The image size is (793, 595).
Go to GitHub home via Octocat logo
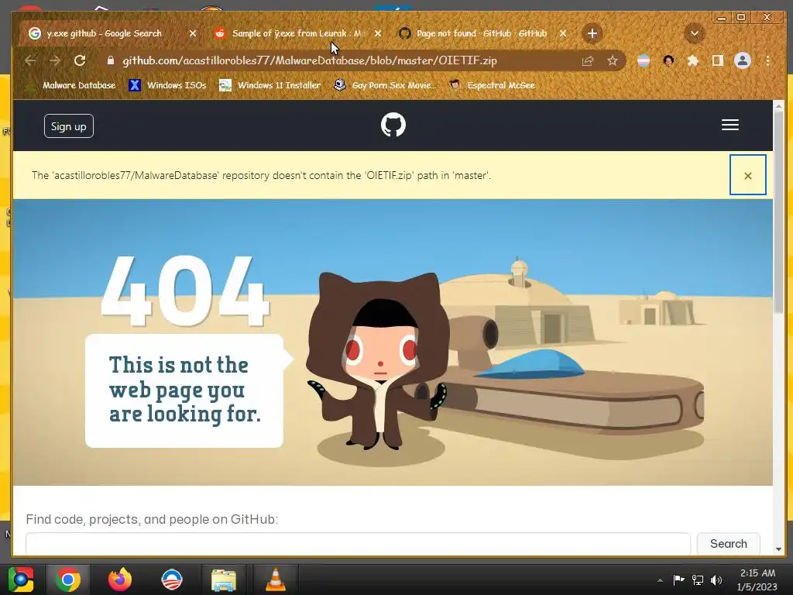[393, 125]
